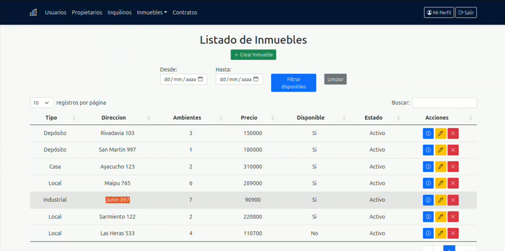Image resolution: width=505 pixels, height=251 pixels.
Task: View info for Junin 897
Action: click(x=428, y=200)
